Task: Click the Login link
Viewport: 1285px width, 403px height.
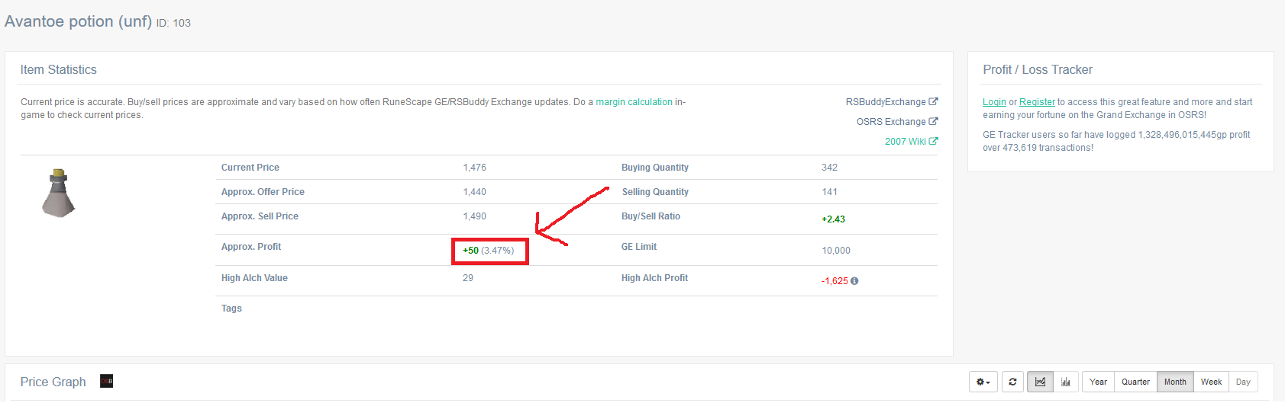Action: [x=994, y=102]
